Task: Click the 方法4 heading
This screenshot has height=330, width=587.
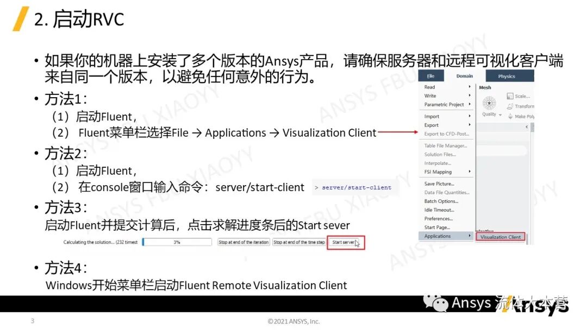Action: pyautogui.click(x=66, y=268)
